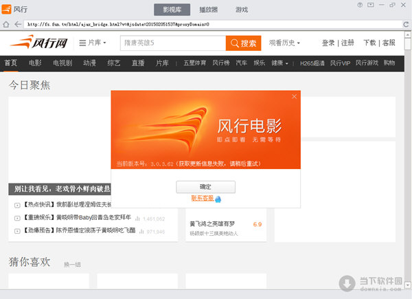Switch to the 播放器 tab
This screenshot has width=412, height=299.
click(208, 10)
